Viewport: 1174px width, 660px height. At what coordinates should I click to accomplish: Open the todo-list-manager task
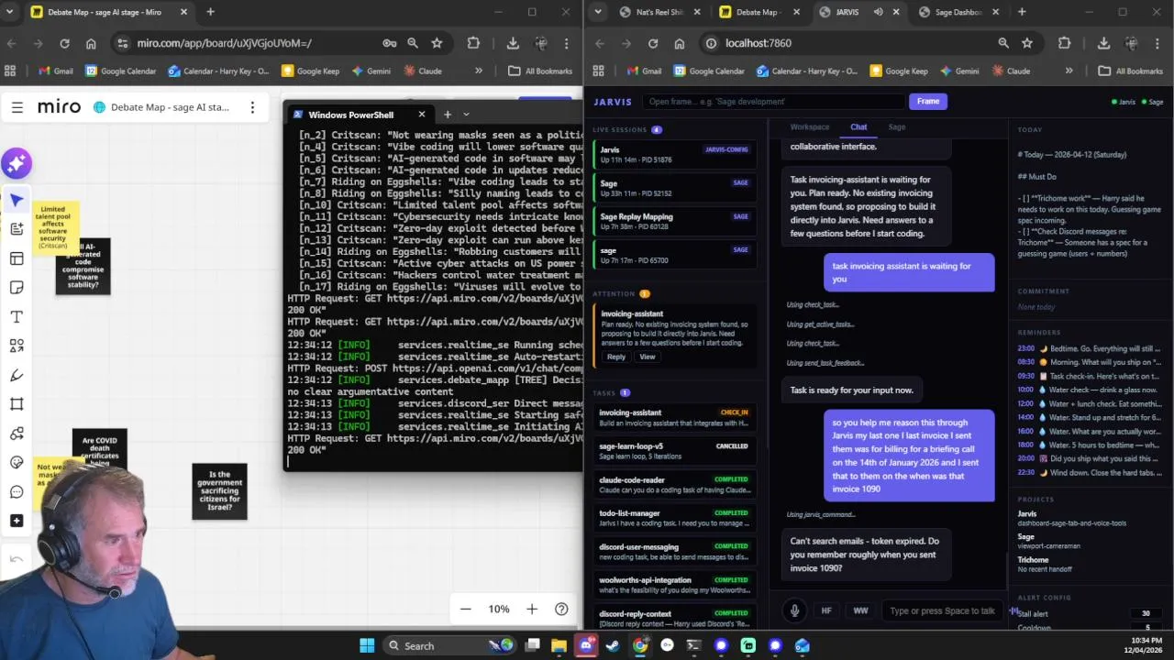pos(674,518)
